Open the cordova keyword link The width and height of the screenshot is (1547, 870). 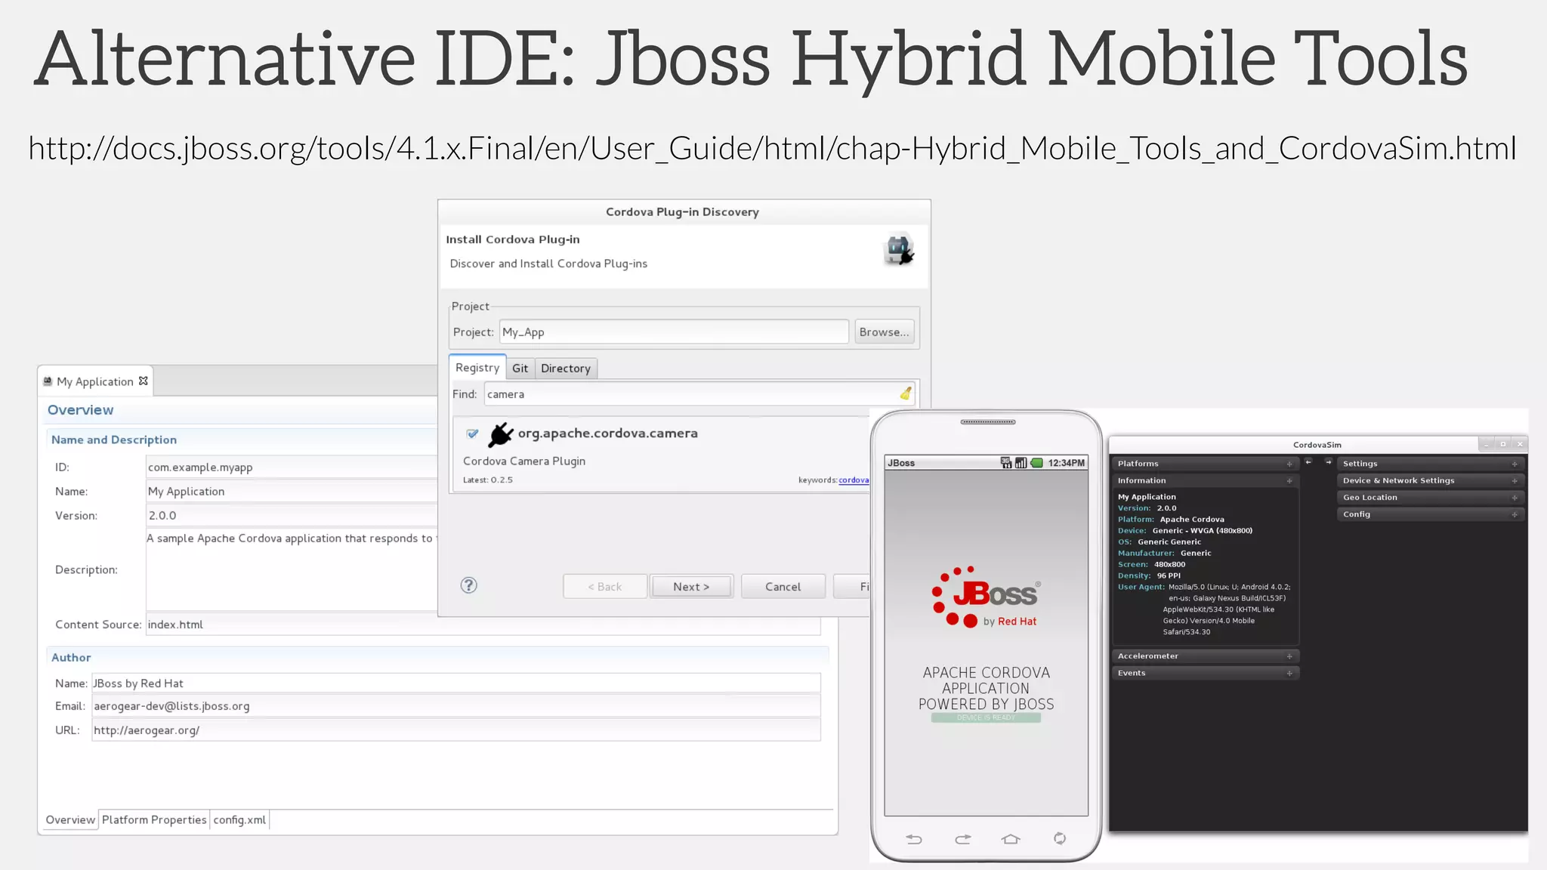click(x=854, y=480)
